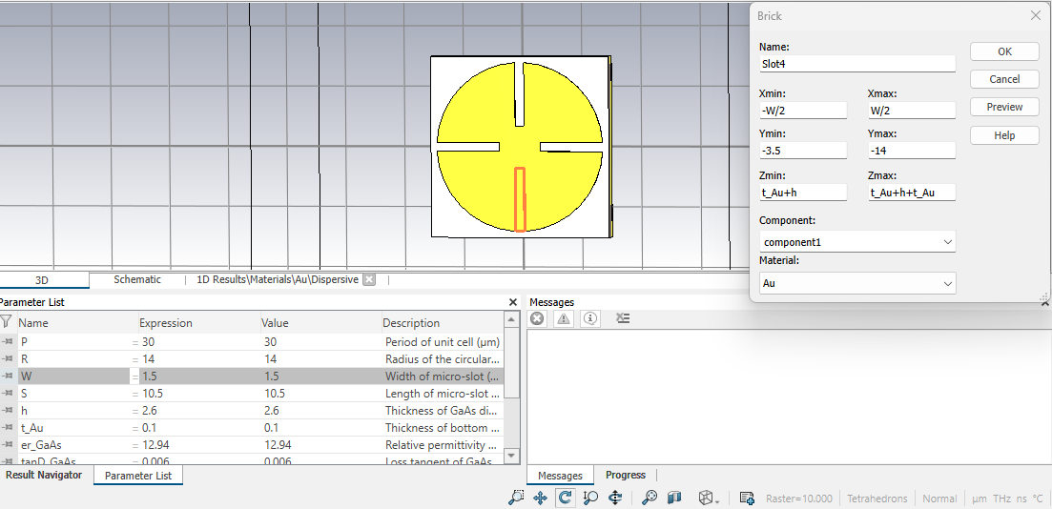Select the rotate in plane tool
Screen dimensions: 1052x509
point(615,498)
